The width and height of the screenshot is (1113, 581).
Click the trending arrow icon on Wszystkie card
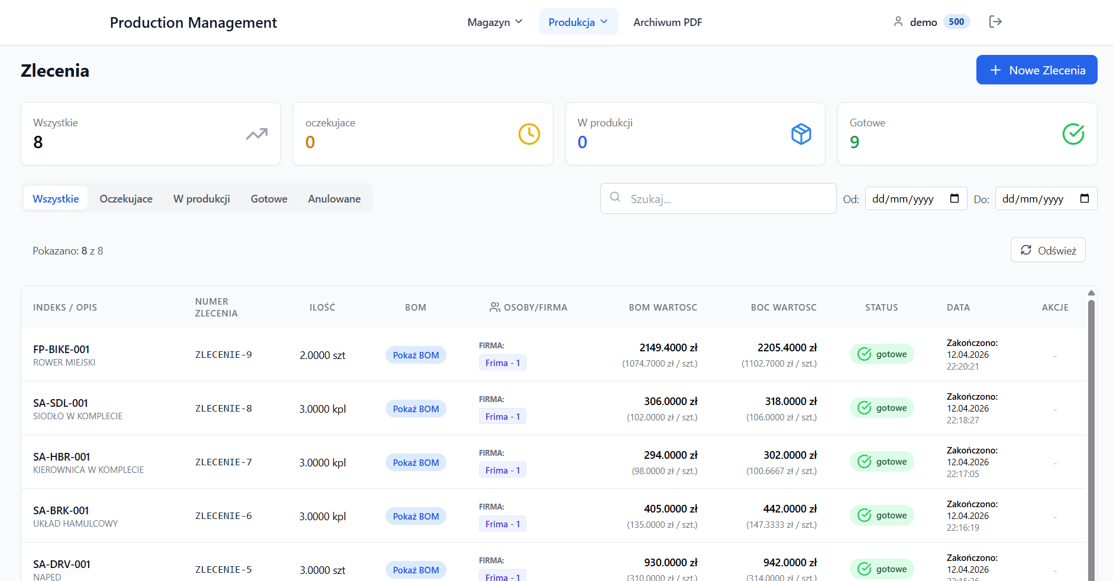point(257,134)
